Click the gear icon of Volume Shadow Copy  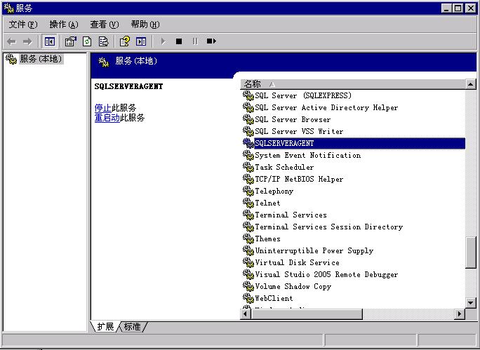(x=248, y=286)
